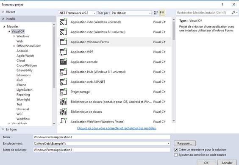Click the category tree scroll-down arrow
239x165 pixels.
(x=54, y=124)
